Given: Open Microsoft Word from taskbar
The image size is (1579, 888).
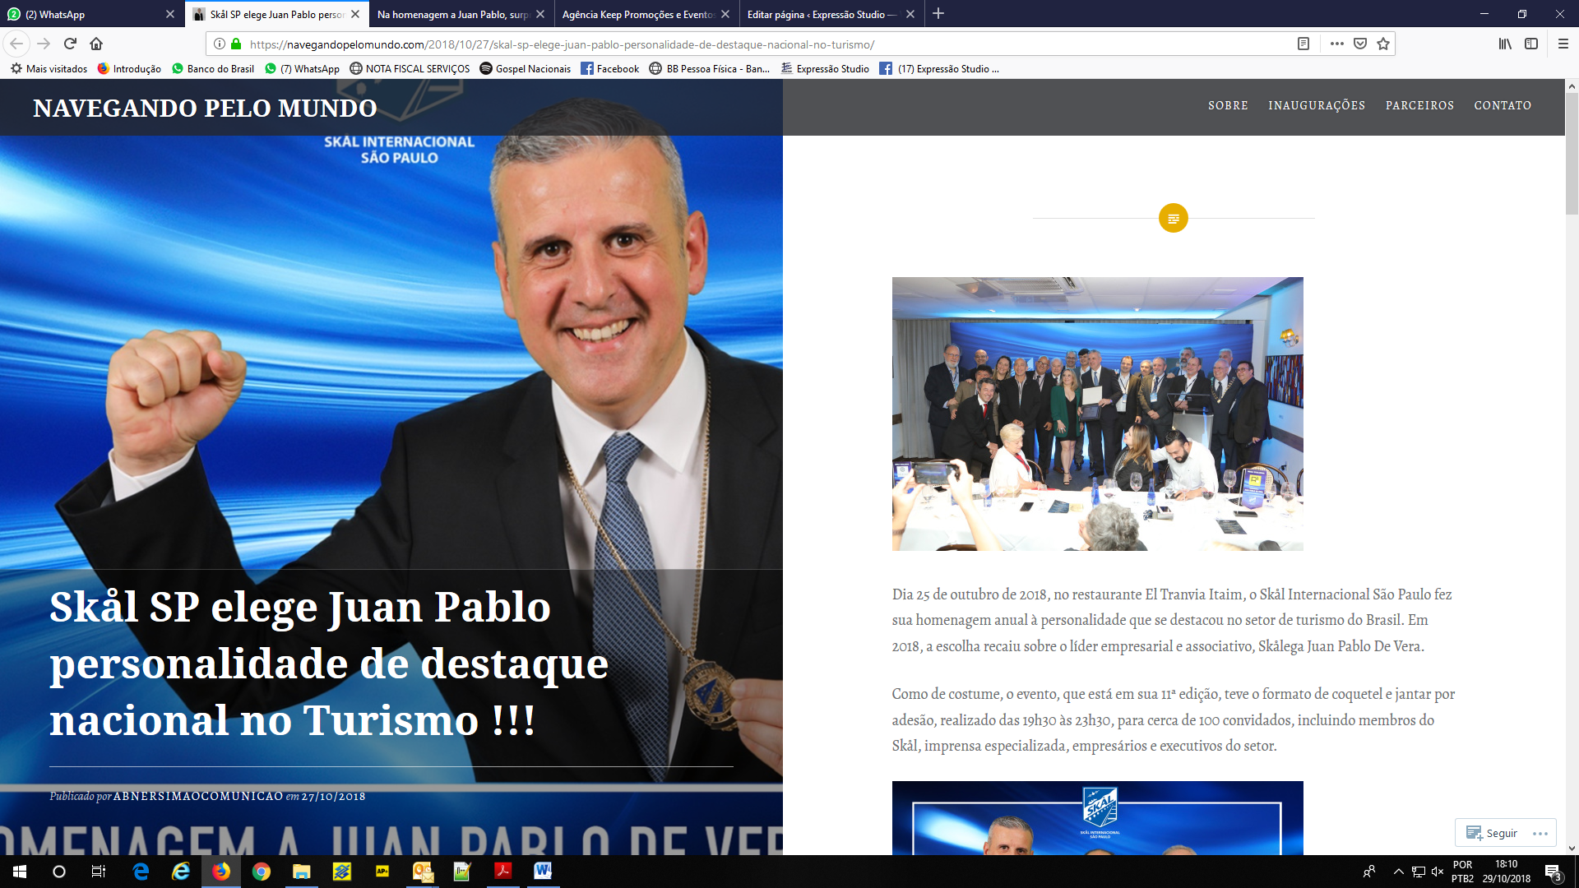Looking at the screenshot, I should pos(543,872).
